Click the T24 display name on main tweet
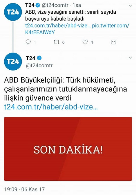Image resolution: width=136 pixels, height=195 pixels. click(x=30, y=58)
